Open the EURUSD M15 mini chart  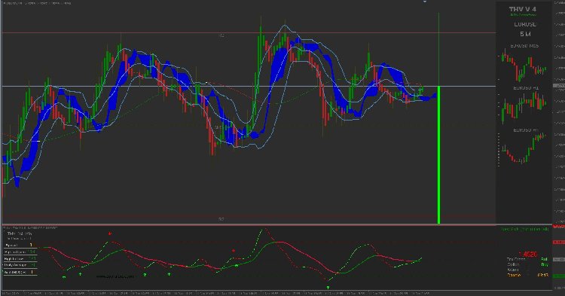pos(524,65)
